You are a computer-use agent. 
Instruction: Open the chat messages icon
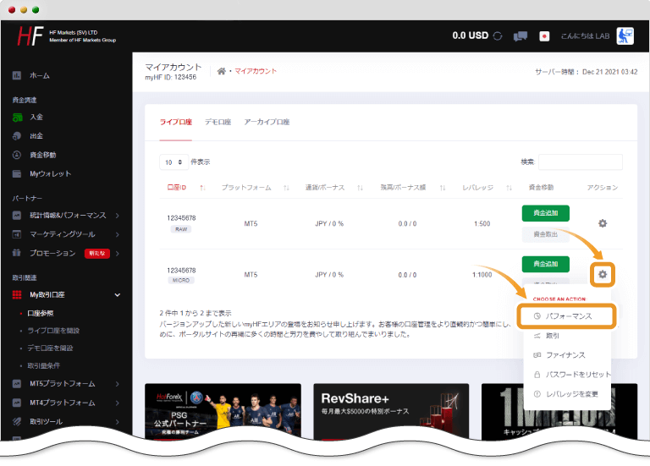(521, 36)
